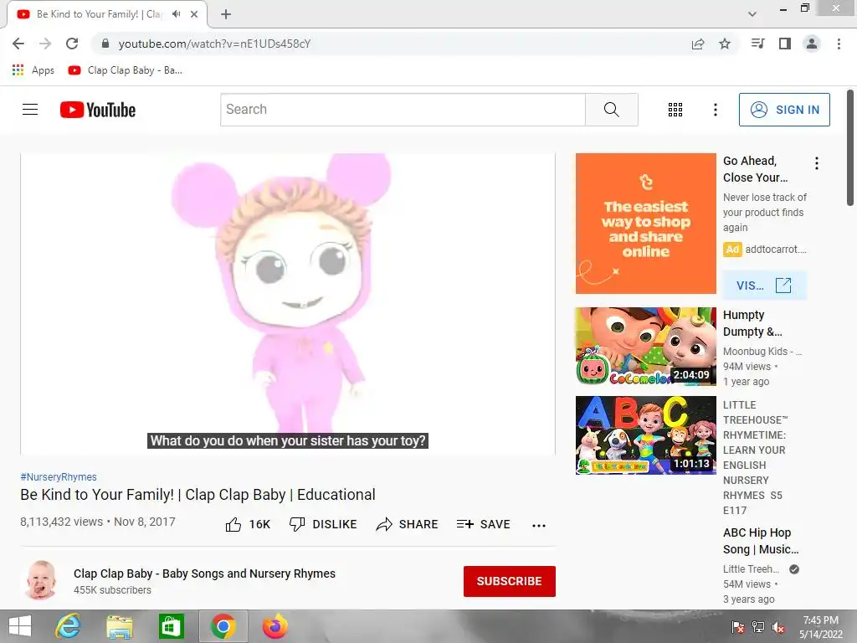Open the Windows Start menu
Viewport: 857px width, 643px height.
[20, 626]
